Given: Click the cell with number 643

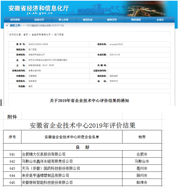Looking at the screenshot, I should pyautogui.click(x=12, y=169).
